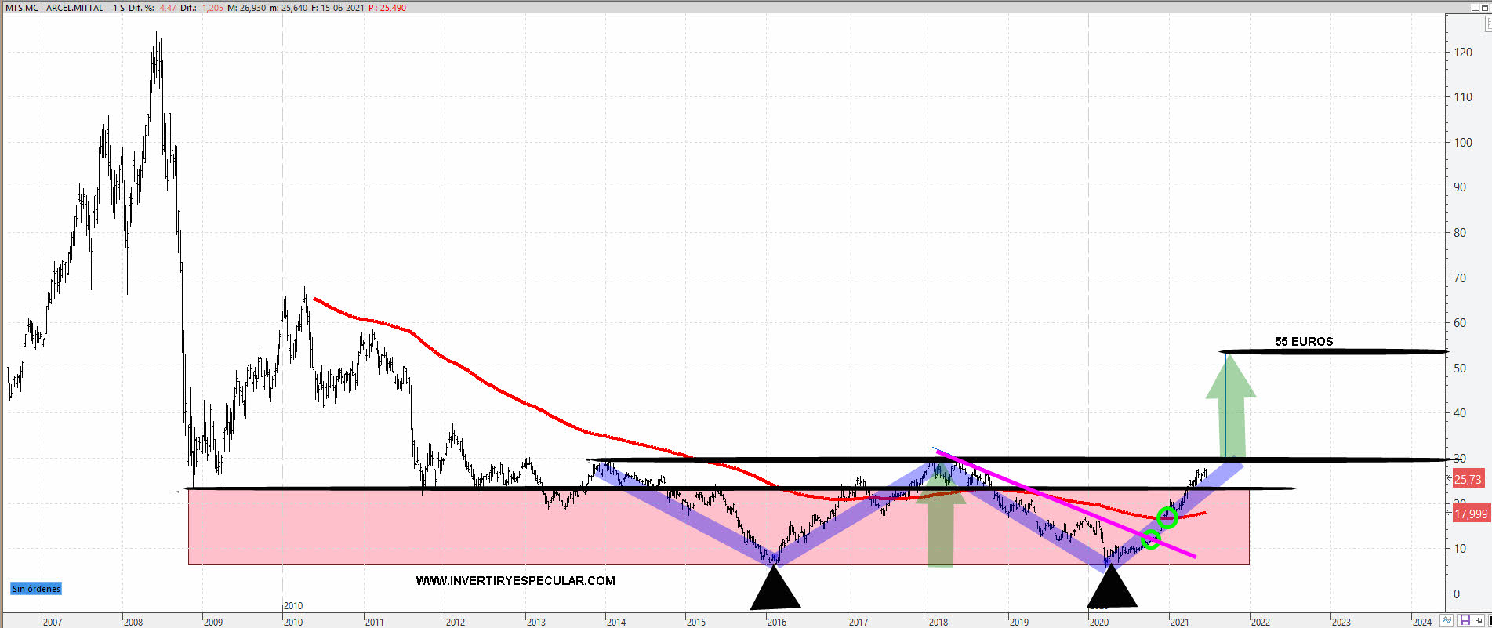
Task: Select the '55 EUROS' target label
Action: coord(1303,342)
